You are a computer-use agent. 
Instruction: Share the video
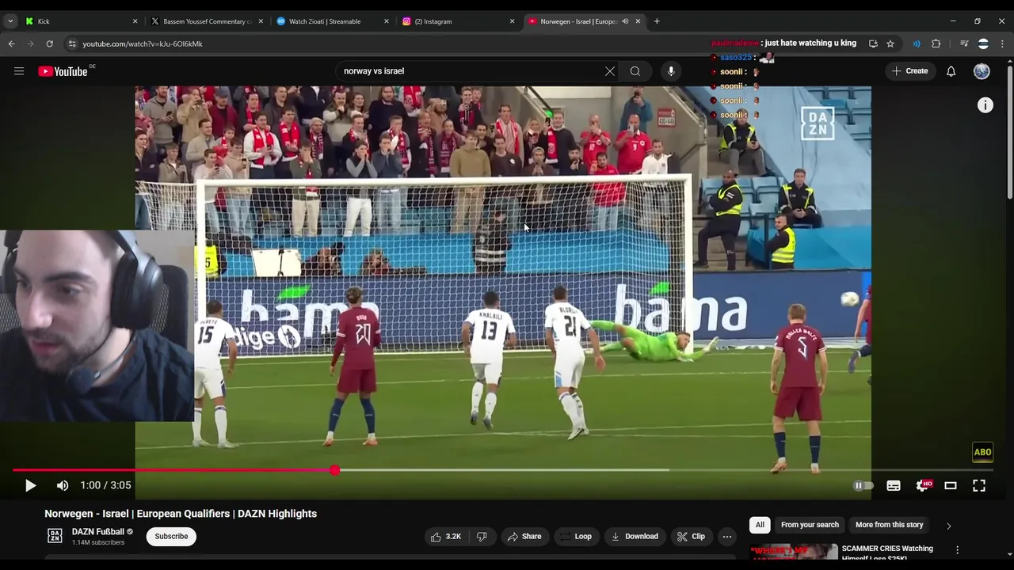point(524,536)
